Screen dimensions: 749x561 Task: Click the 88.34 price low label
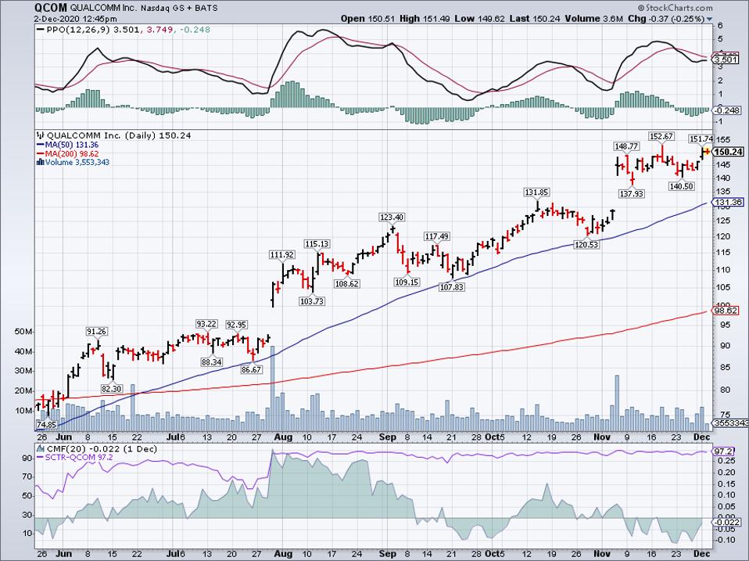click(x=212, y=363)
